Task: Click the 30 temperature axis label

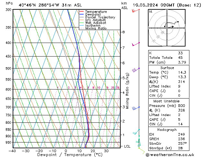Action: pyautogui.click(x=106, y=151)
